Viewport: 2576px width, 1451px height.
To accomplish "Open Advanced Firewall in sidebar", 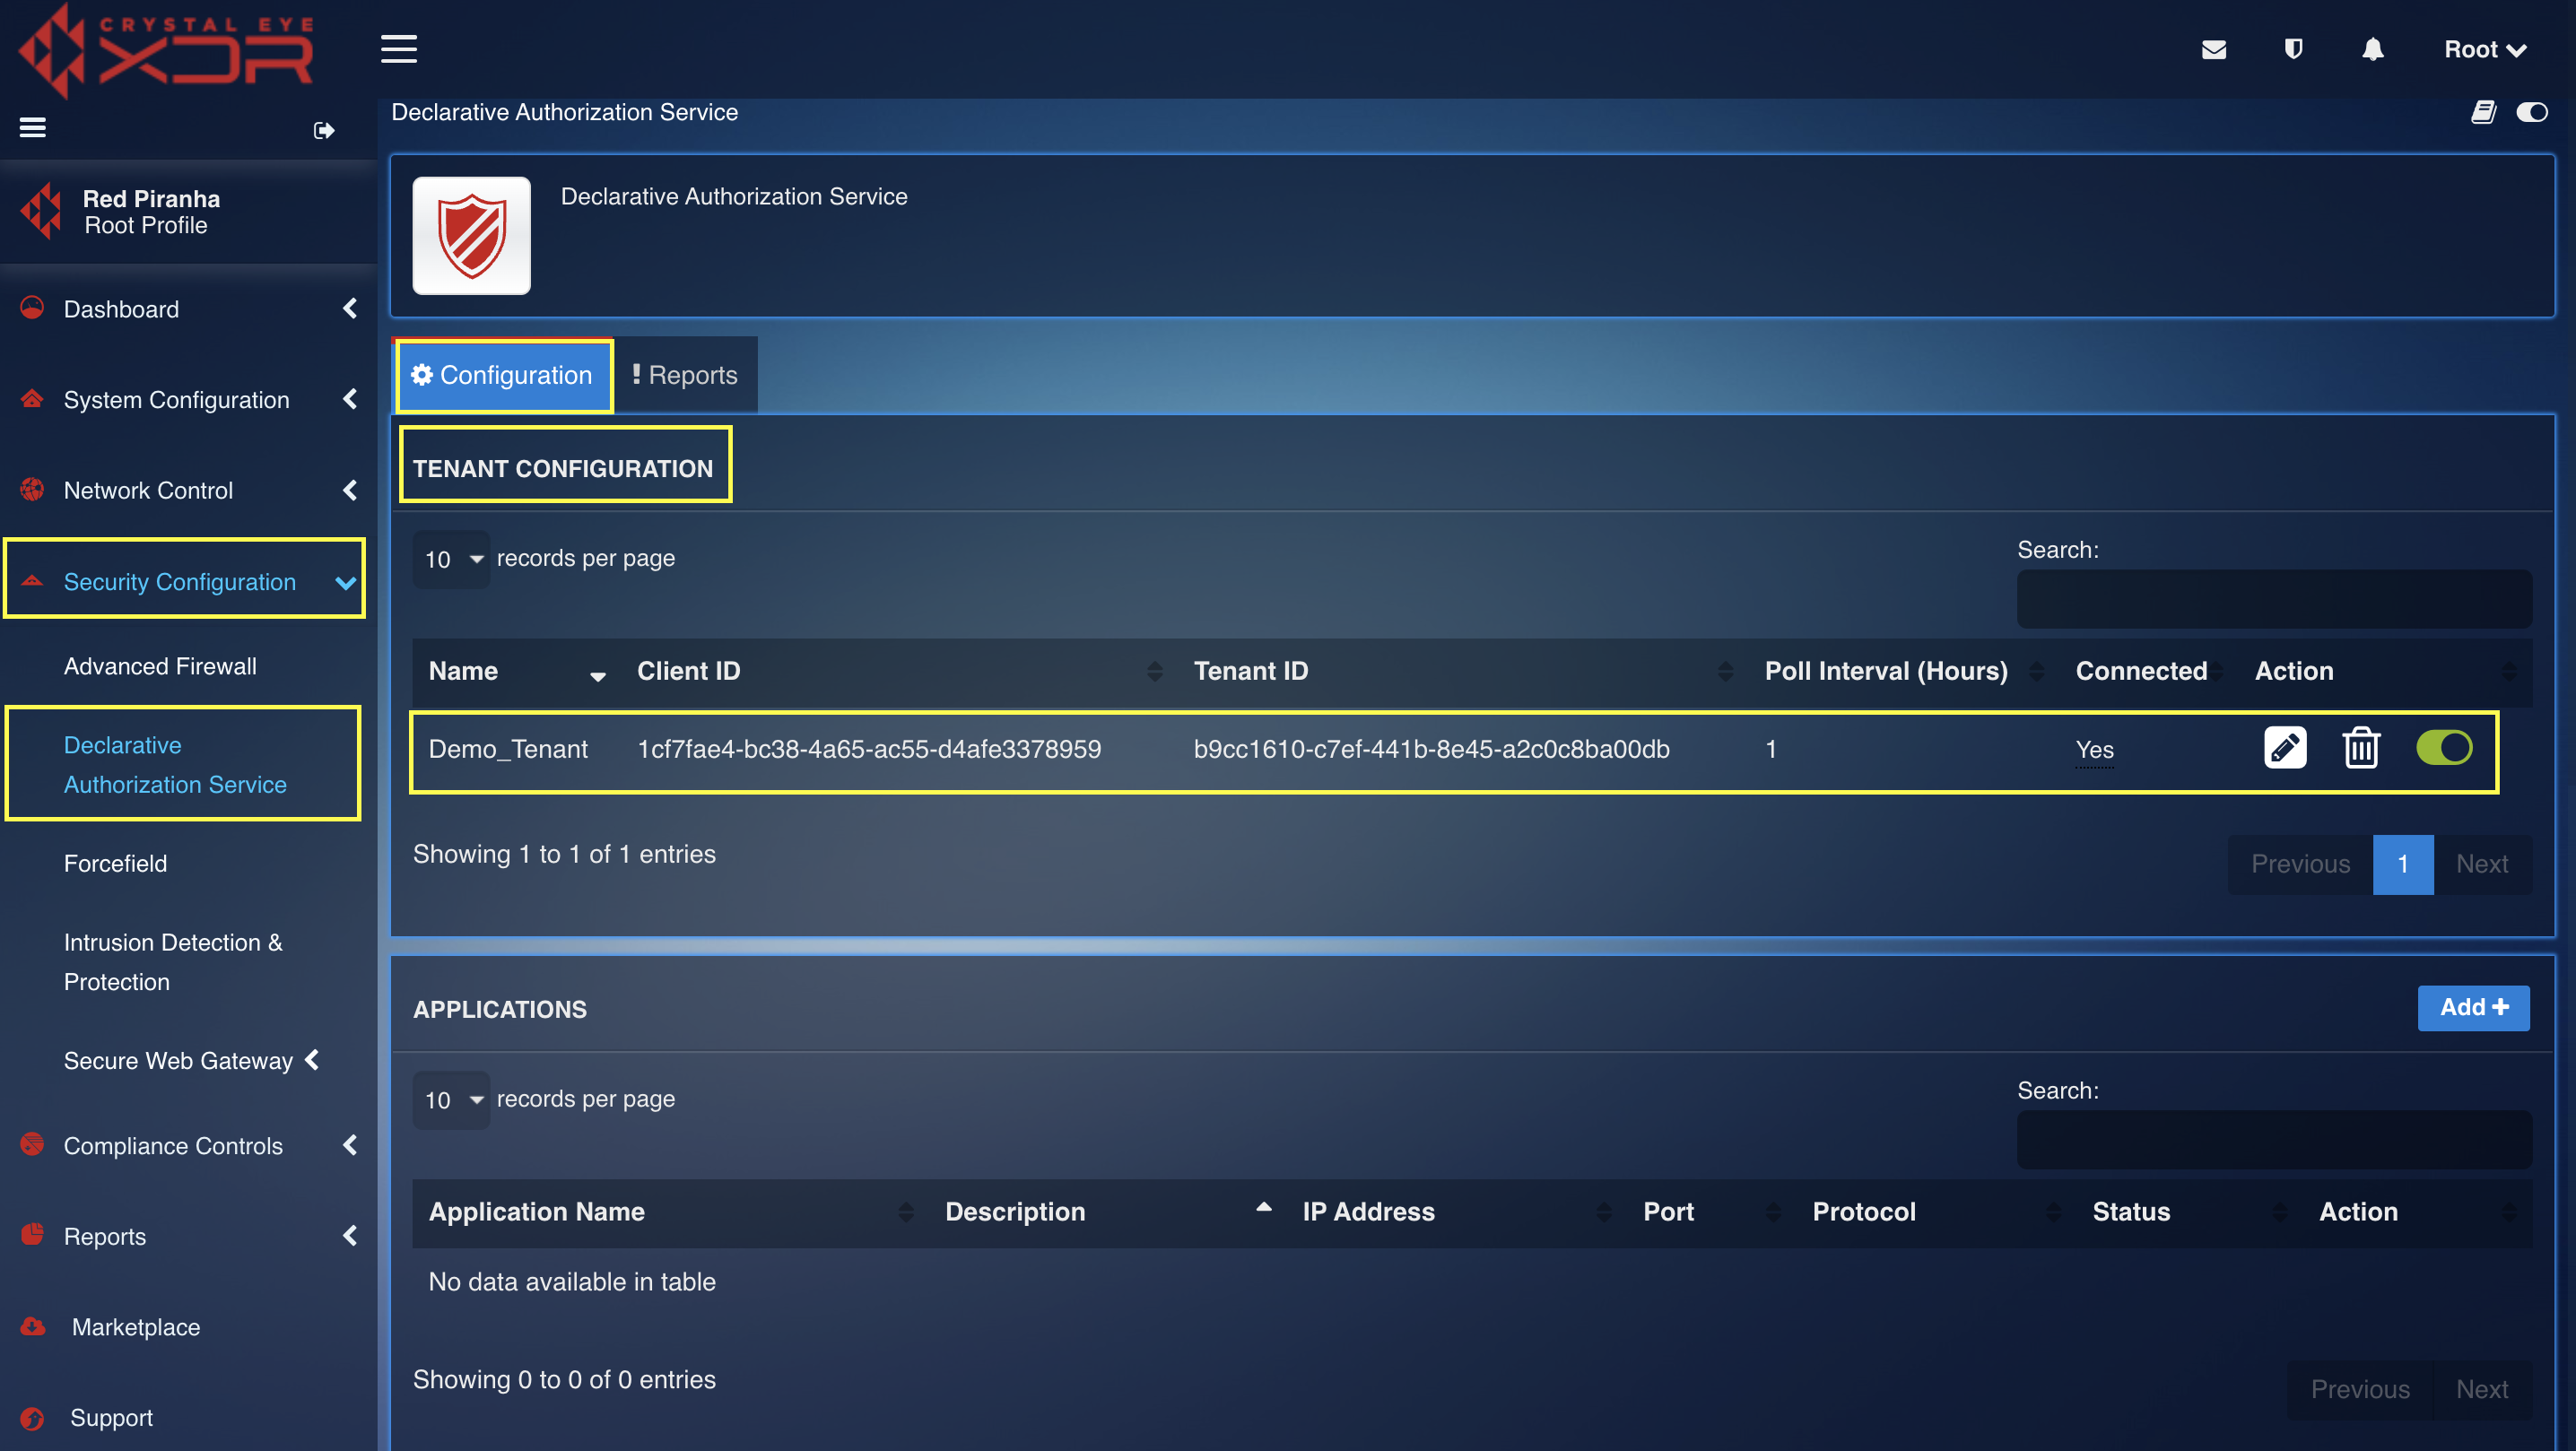I will [160, 666].
